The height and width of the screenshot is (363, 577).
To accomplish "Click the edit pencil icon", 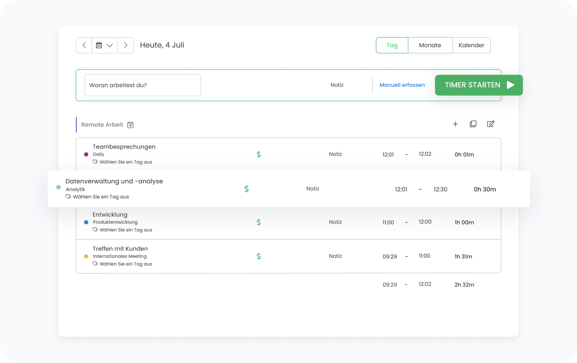I will pos(491,124).
